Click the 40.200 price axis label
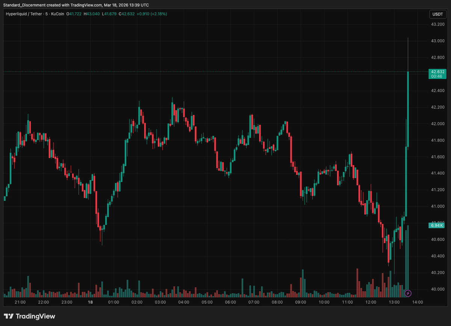Viewport: 451px width, 326px height. point(437,273)
